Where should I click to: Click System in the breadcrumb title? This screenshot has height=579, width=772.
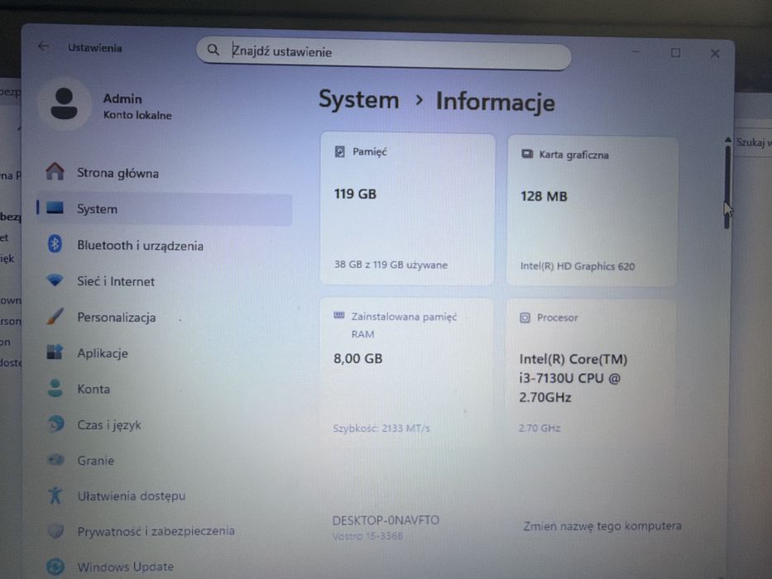pos(359,99)
